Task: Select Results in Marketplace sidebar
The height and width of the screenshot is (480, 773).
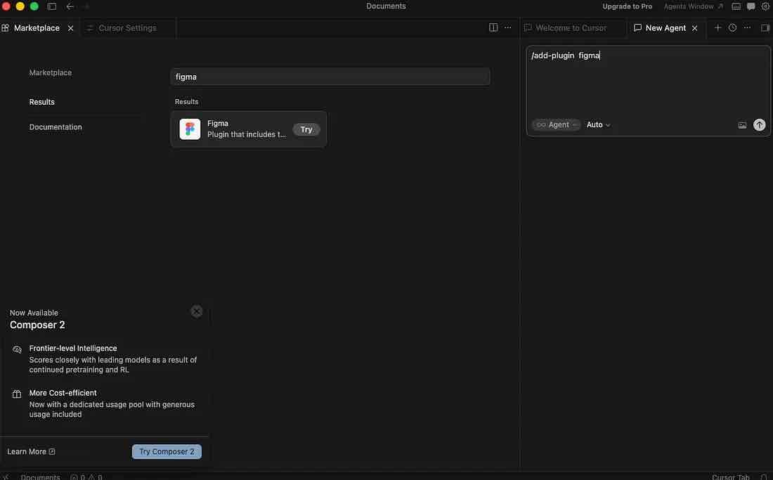Action: [42, 102]
